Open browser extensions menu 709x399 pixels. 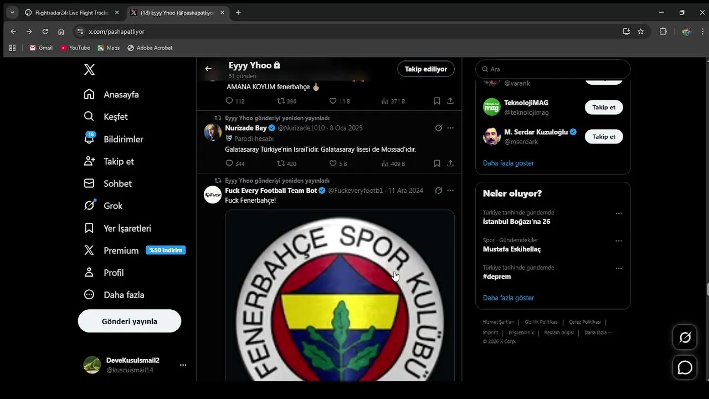pyautogui.click(x=663, y=32)
